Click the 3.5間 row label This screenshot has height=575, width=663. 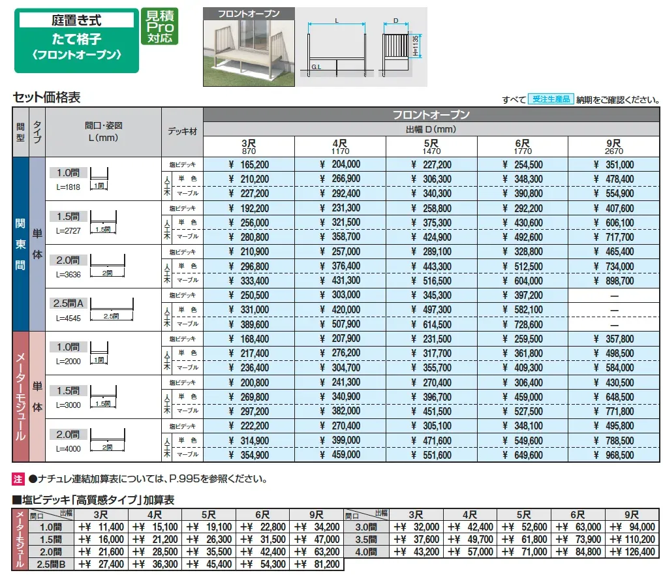366,540
